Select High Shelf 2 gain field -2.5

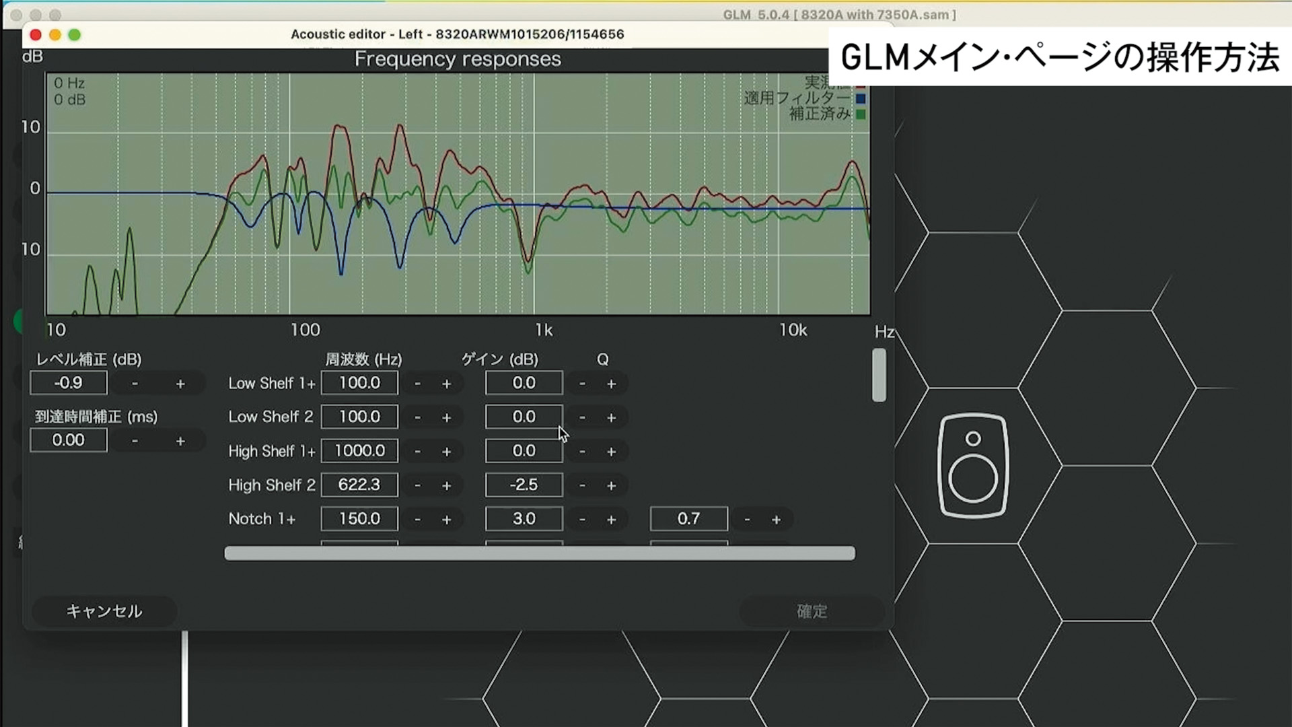click(x=524, y=485)
